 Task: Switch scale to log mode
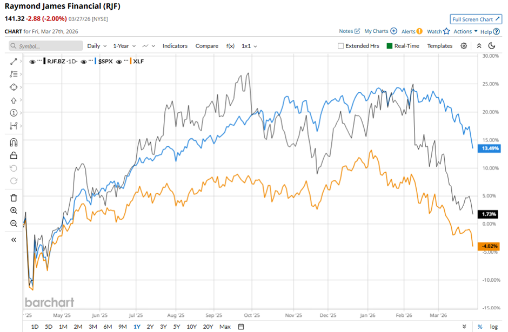pos(493,327)
